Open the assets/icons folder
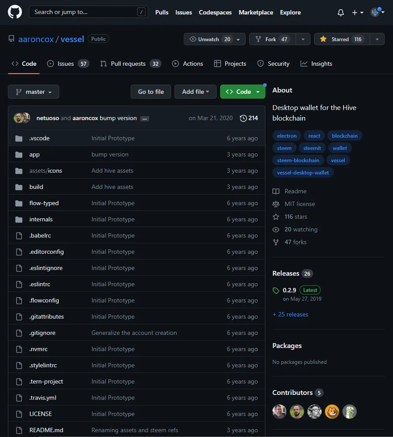Screen dimensions: 393x437 point(46,171)
